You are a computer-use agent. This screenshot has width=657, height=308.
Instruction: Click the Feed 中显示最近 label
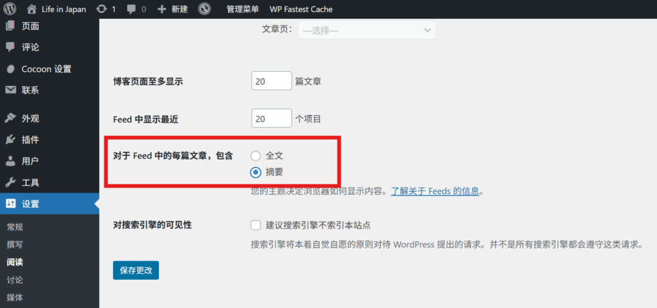point(146,119)
